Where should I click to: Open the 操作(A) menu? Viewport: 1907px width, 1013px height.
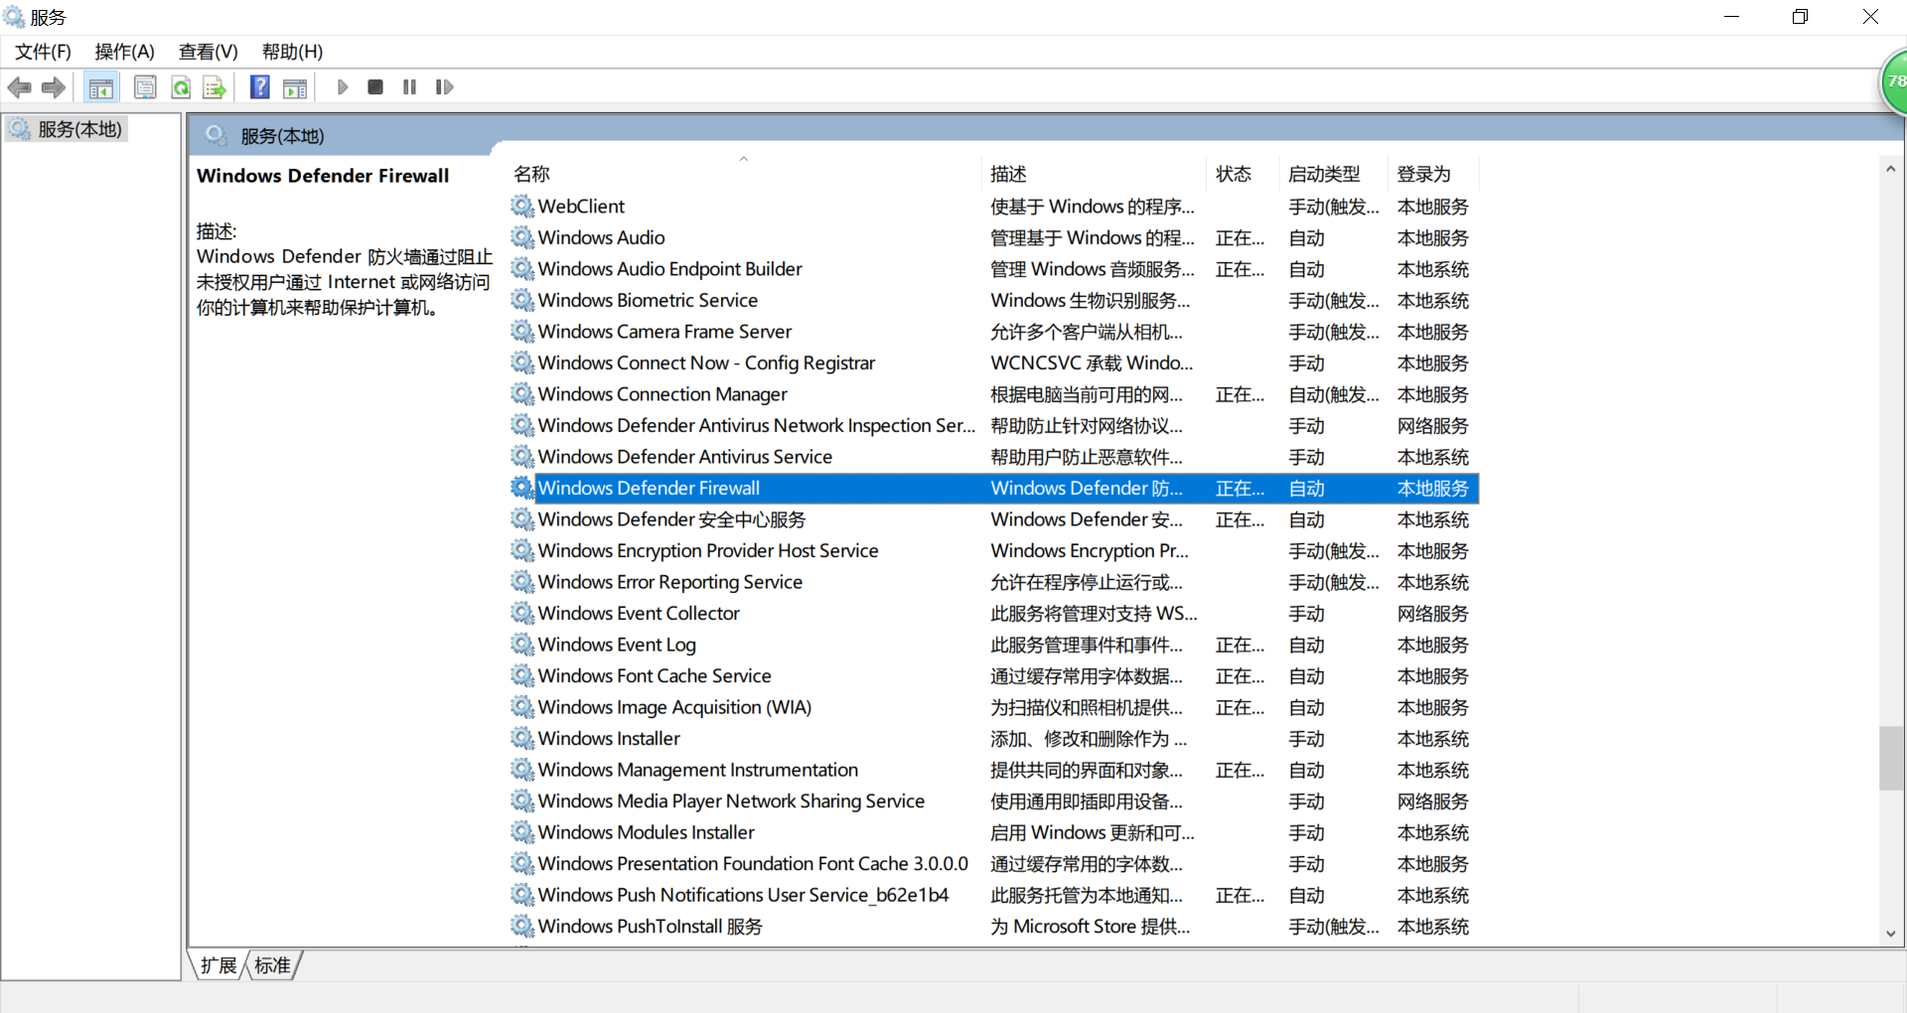point(124,52)
